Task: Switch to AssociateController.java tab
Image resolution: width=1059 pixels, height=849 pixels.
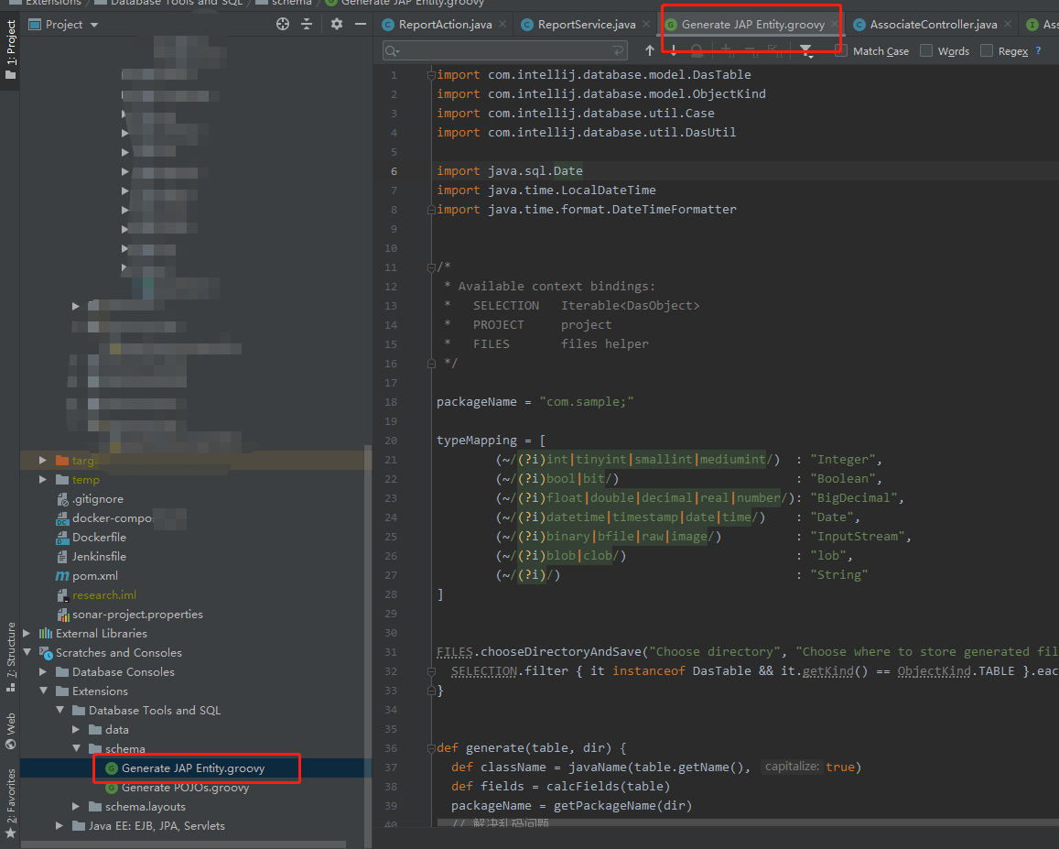Action: tap(933, 25)
